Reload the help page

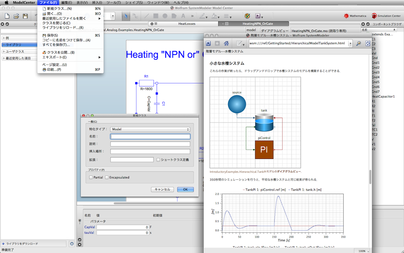click(x=368, y=43)
